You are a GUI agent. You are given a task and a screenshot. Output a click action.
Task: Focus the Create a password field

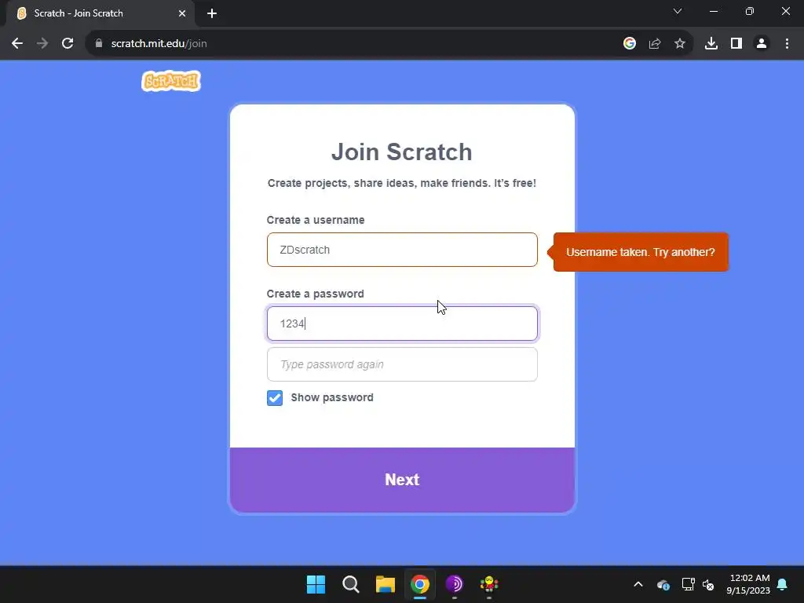coord(402,323)
